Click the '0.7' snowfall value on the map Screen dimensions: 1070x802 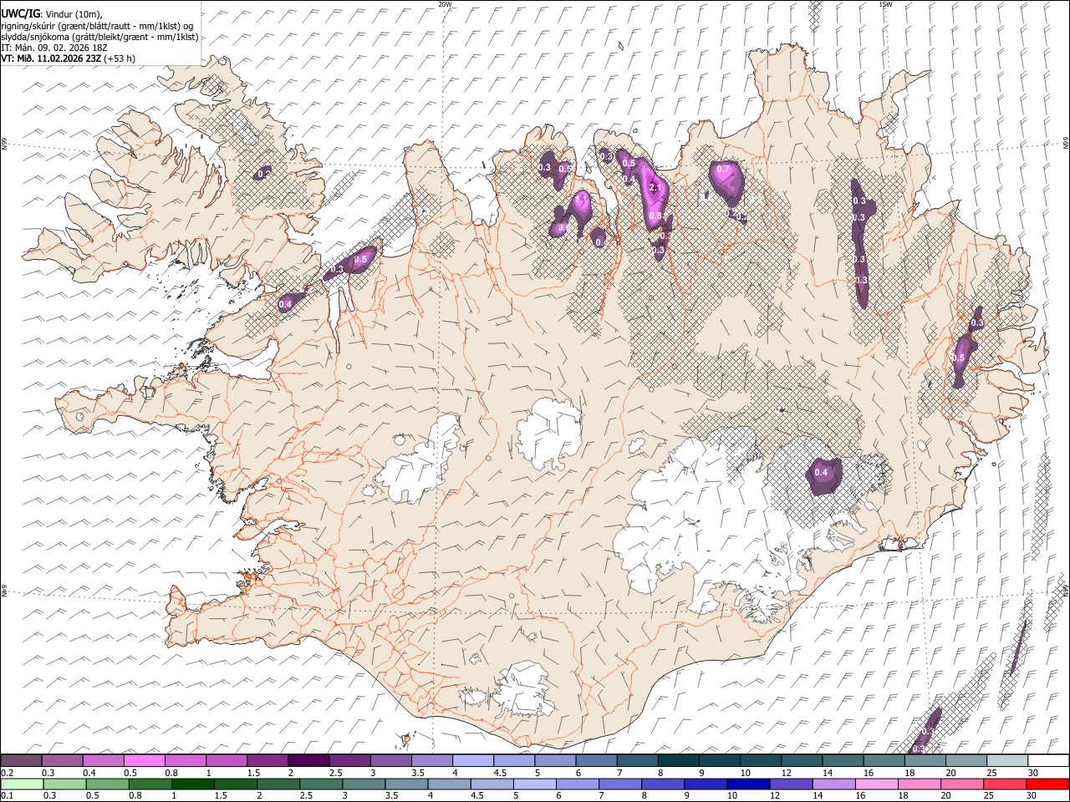pyautogui.click(x=724, y=170)
